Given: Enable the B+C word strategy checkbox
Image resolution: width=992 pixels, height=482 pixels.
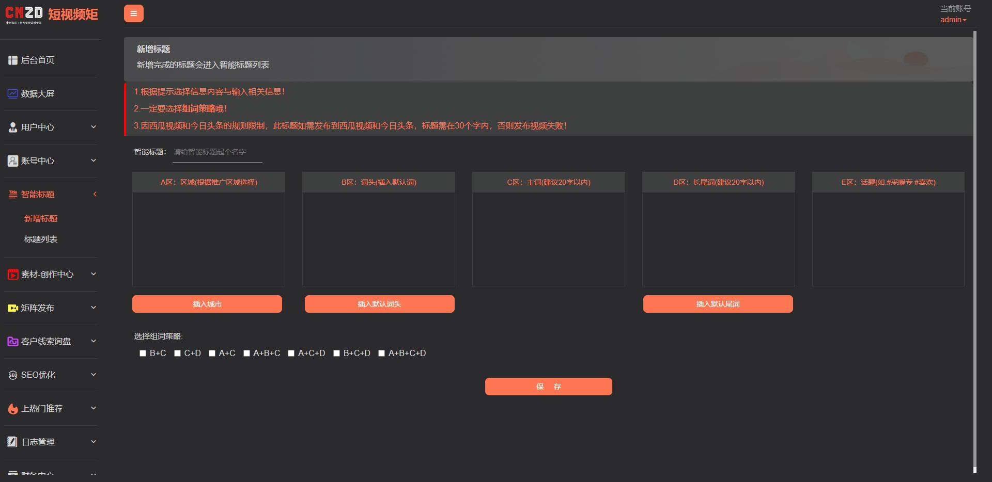Looking at the screenshot, I should click(x=143, y=354).
